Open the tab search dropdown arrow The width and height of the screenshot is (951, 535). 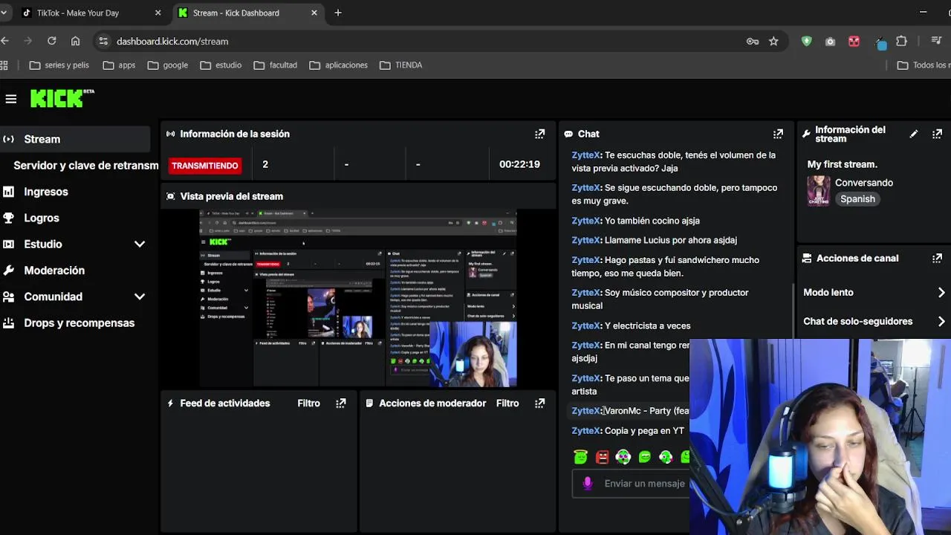(4, 13)
